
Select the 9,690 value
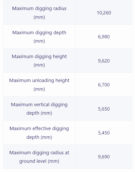(104, 157)
